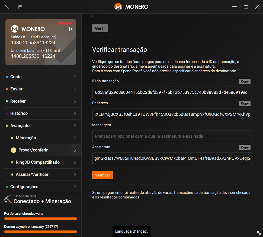Image resolution: width=263 pixels, height=237 pixels.
Task: Show Histórico page
Action: click(43, 113)
